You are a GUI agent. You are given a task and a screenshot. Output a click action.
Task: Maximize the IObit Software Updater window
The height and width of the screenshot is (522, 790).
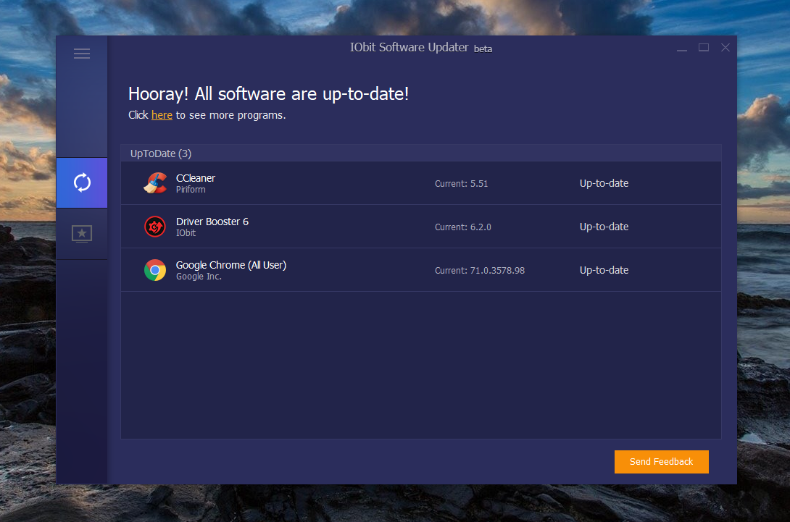tap(703, 48)
